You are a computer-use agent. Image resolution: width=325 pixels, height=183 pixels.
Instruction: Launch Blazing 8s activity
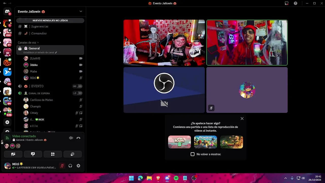(x=180, y=142)
